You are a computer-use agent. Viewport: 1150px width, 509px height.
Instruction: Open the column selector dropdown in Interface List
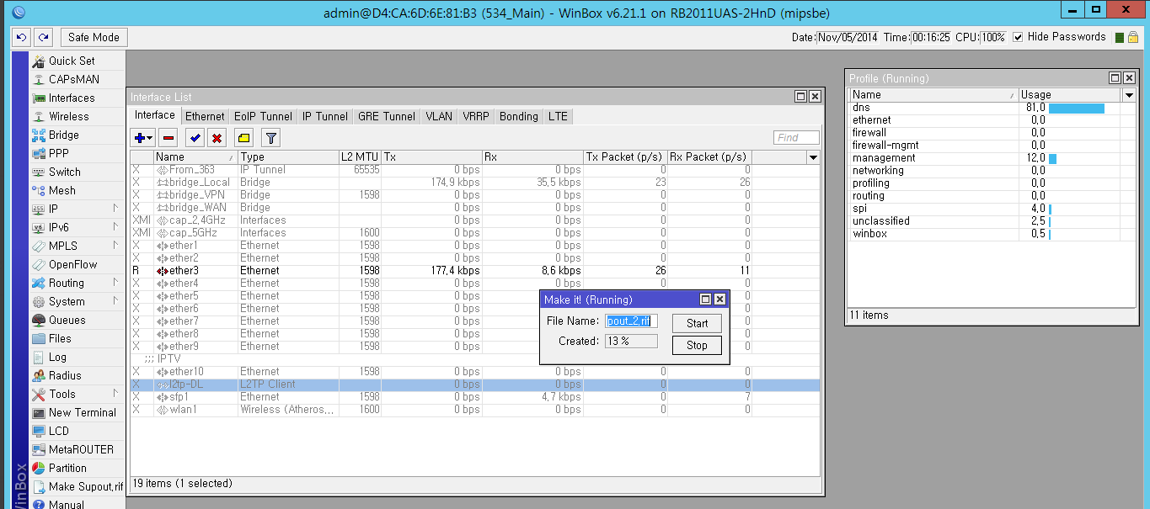[812, 157]
